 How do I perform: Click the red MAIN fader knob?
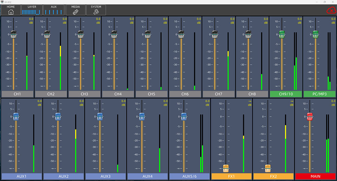309,117
